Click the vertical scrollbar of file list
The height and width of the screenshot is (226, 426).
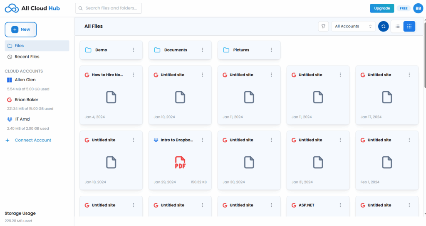pos(424,55)
